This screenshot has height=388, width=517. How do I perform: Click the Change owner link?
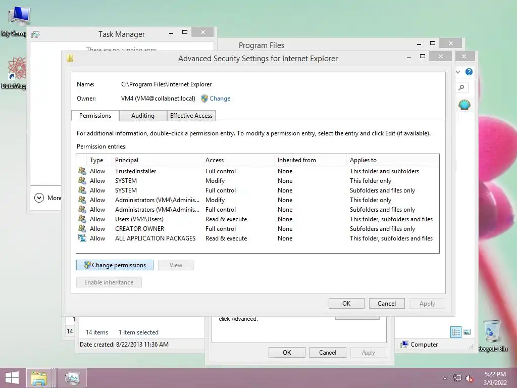[x=220, y=99]
